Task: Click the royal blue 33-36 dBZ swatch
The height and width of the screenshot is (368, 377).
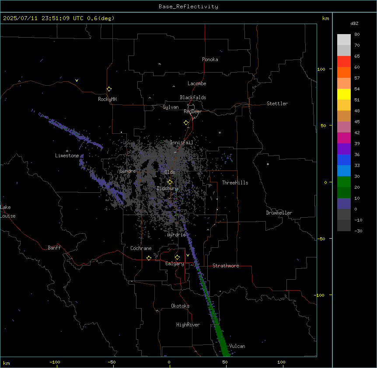Action: [x=344, y=160]
